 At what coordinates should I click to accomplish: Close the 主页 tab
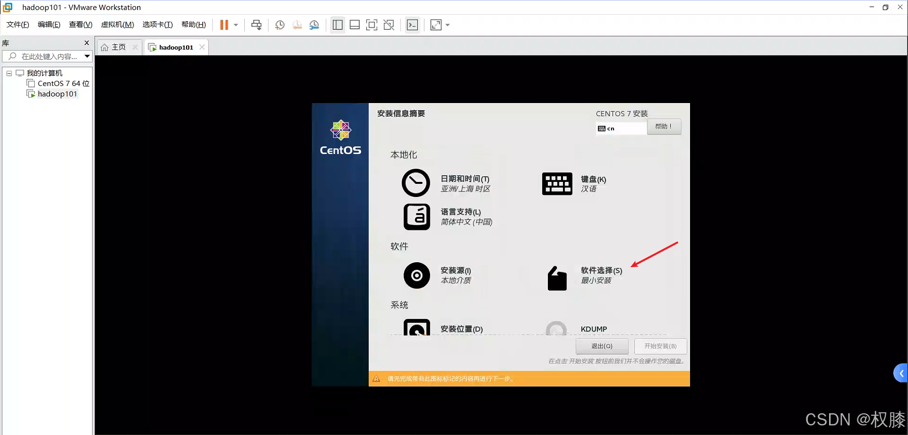click(x=135, y=47)
